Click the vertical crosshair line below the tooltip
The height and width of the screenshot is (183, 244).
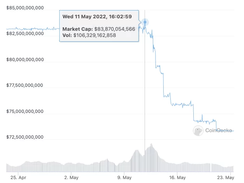point(145,97)
